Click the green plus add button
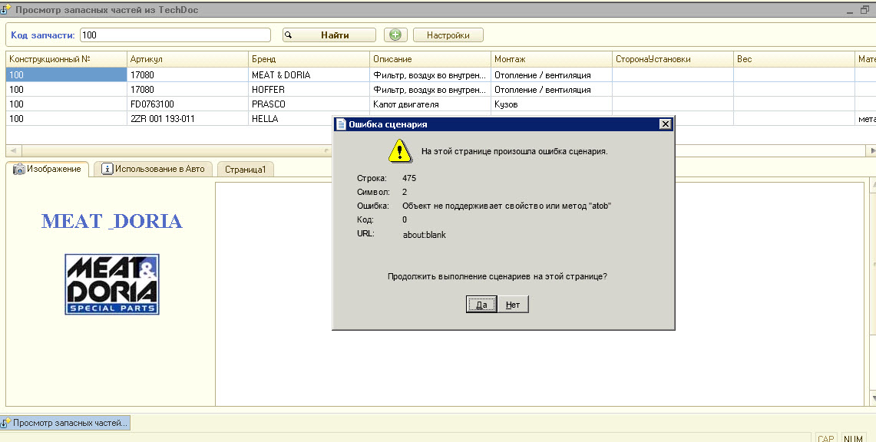The height and width of the screenshot is (442, 876). pos(395,35)
